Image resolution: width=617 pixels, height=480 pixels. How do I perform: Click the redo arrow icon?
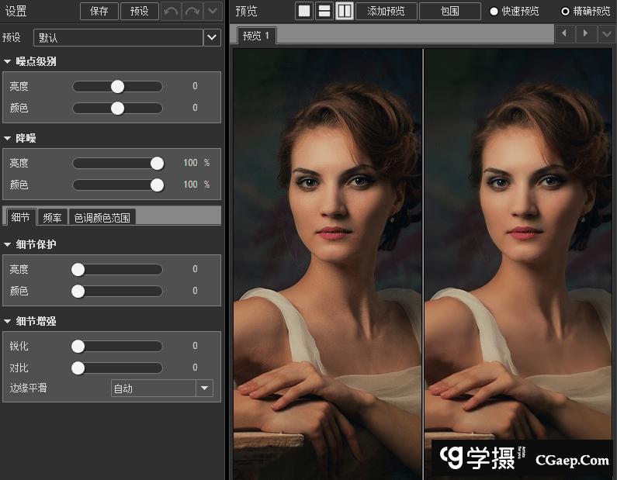coord(192,11)
